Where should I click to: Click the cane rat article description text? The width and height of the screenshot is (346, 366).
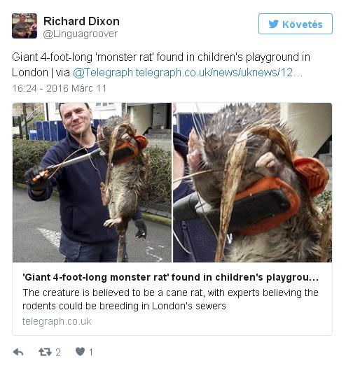click(170, 299)
